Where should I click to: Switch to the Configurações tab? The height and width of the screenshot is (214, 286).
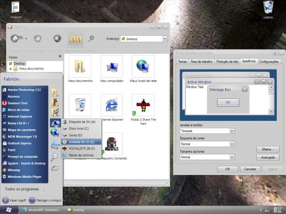(x=269, y=62)
